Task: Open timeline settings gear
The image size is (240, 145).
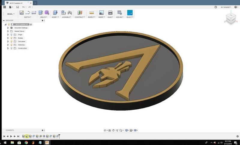Action: (238, 136)
